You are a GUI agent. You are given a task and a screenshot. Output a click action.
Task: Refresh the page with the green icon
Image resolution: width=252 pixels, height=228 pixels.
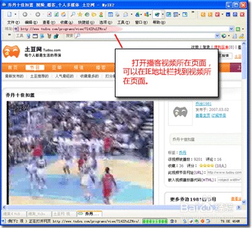point(57,14)
